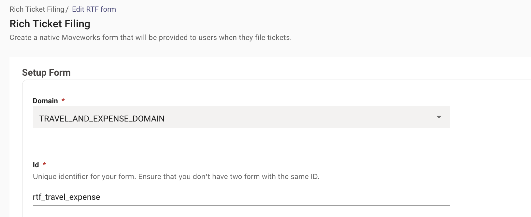Viewport: 531px width, 217px height.
Task: Click the word "Moveworks" in the description
Action: coord(81,38)
